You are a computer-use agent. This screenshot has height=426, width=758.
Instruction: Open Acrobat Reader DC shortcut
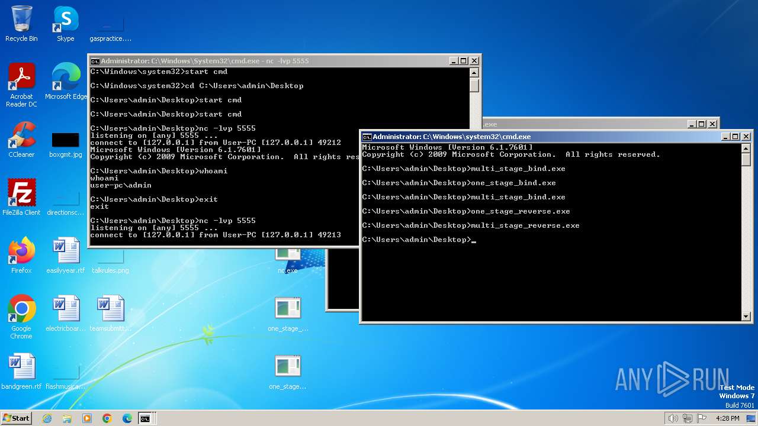[x=21, y=85]
